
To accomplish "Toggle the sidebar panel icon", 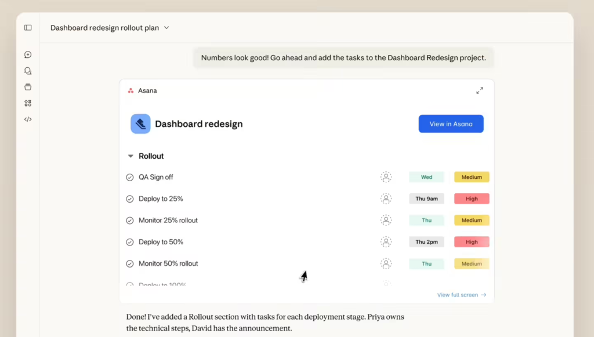I will [28, 28].
